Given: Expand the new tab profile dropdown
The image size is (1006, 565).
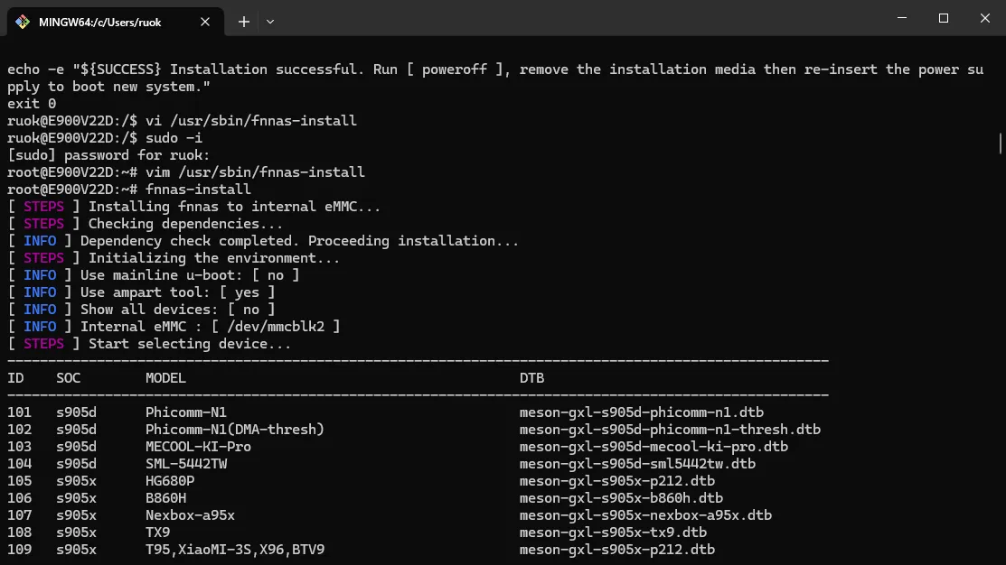Looking at the screenshot, I should pyautogui.click(x=270, y=22).
